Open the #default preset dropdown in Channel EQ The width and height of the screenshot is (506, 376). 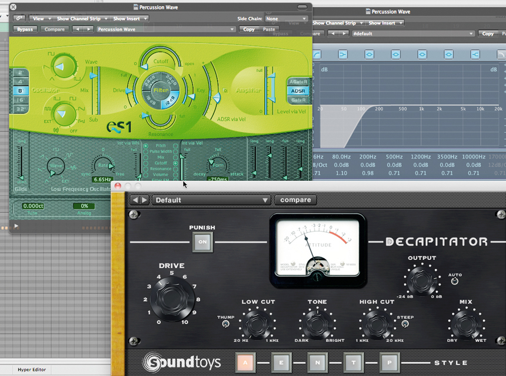[x=412, y=34]
